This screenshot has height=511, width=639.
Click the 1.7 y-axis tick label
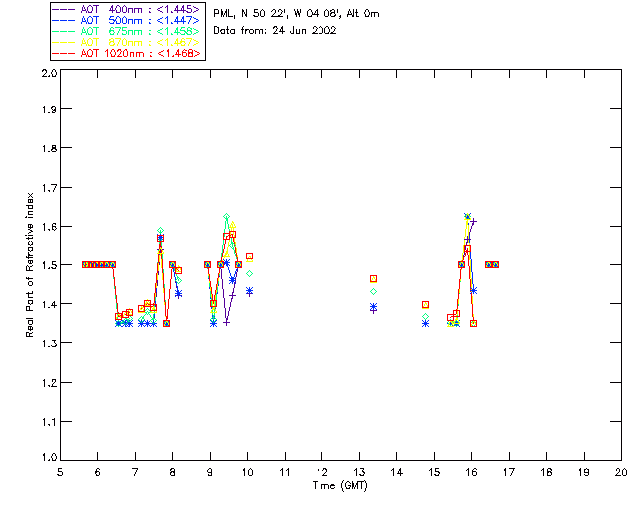click(49, 187)
